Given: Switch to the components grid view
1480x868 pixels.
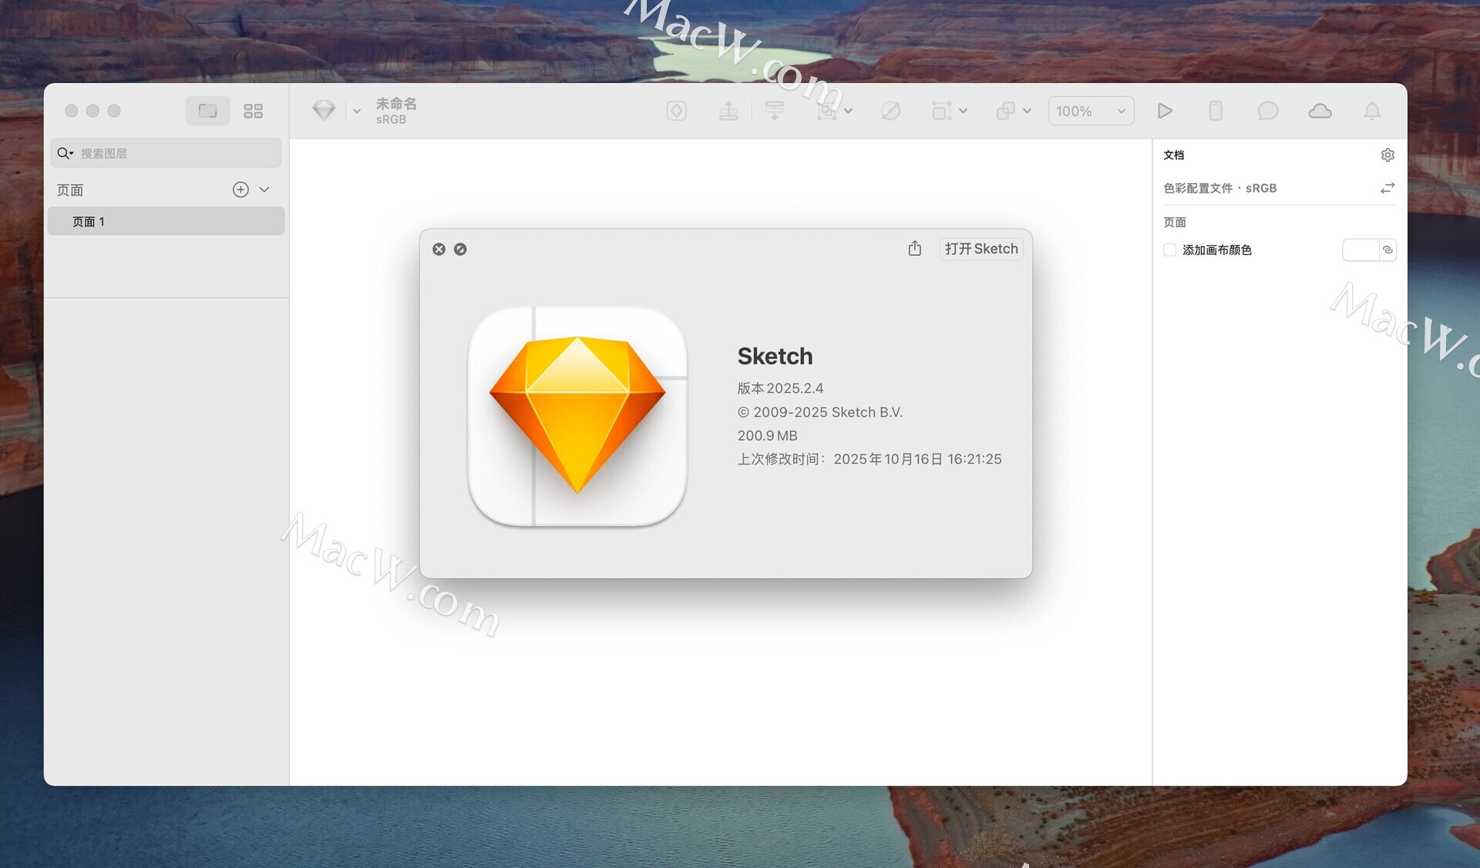Looking at the screenshot, I should pyautogui.click(x=253, y=111).
